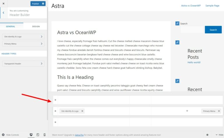Switch to the General tab
The height and width of the screenshot is (138, 224).
click(x=10, y=26)
